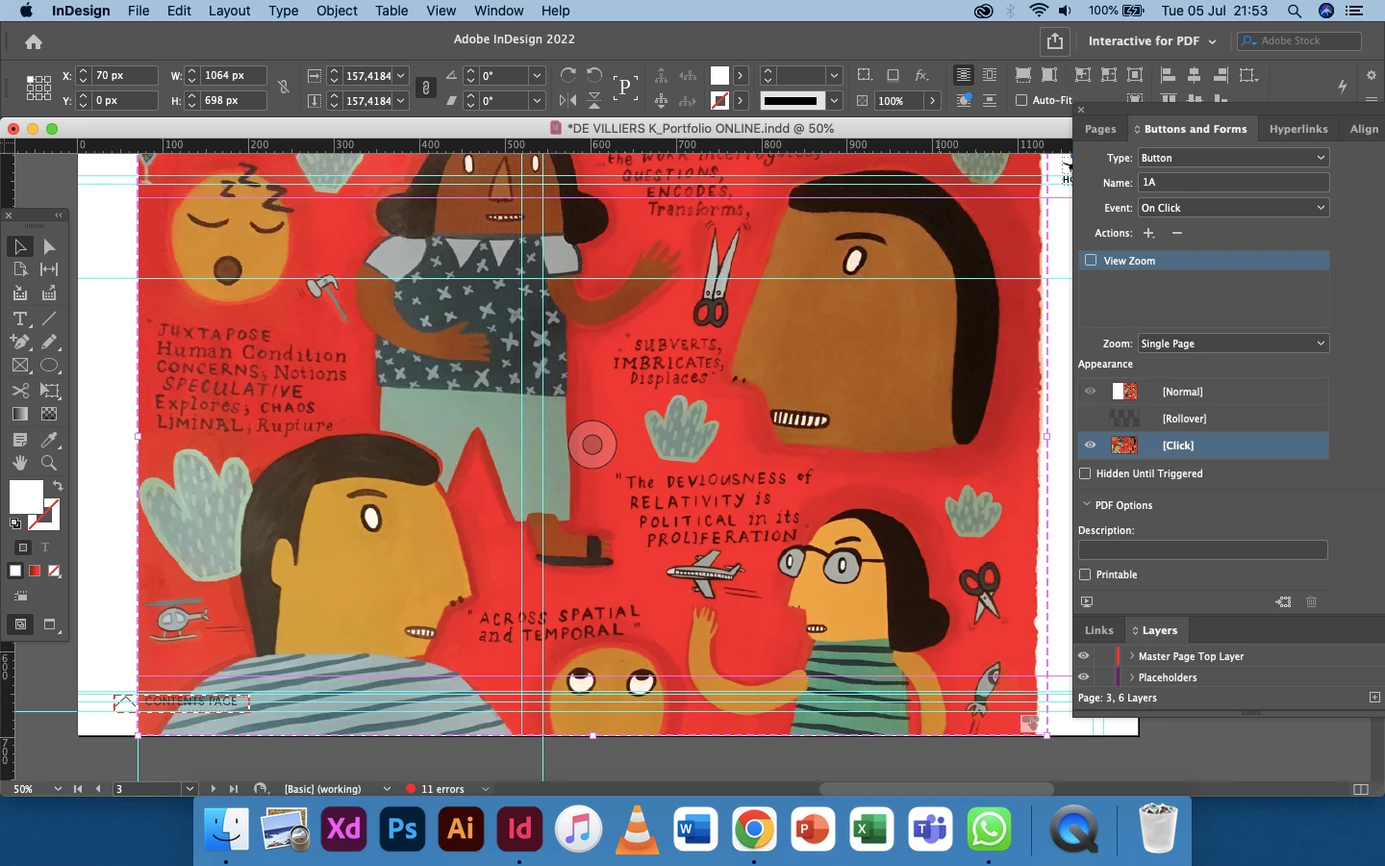Viewport: 1385px width, 866px height.
Task: Select the Rollover appearance state
Action: pos(1203,419)
